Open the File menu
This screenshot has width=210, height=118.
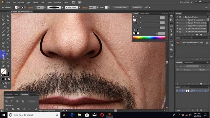9,2
